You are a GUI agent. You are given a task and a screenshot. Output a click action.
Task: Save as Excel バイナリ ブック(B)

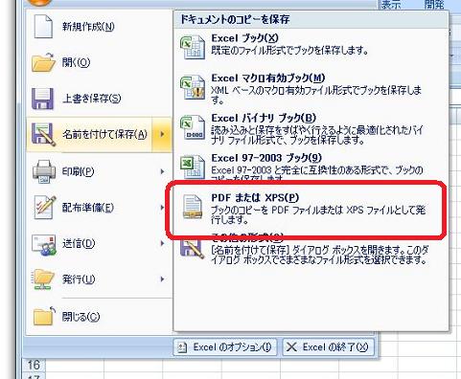(x=311, y=128)
